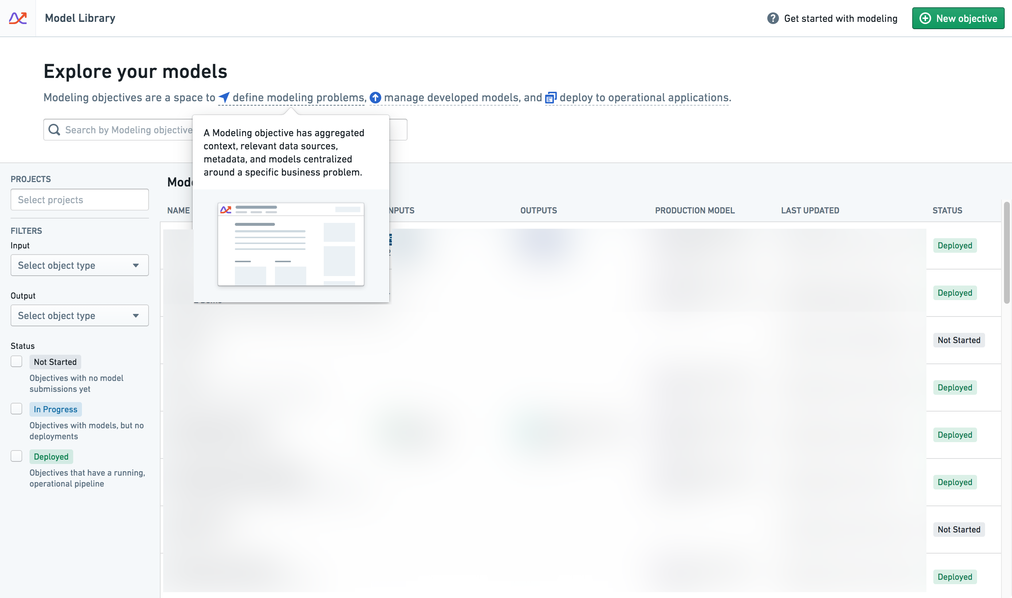Select the Projects dropdown filter
The width and height of the screenshot is (1012, 598).
click(x=79, y=199)
